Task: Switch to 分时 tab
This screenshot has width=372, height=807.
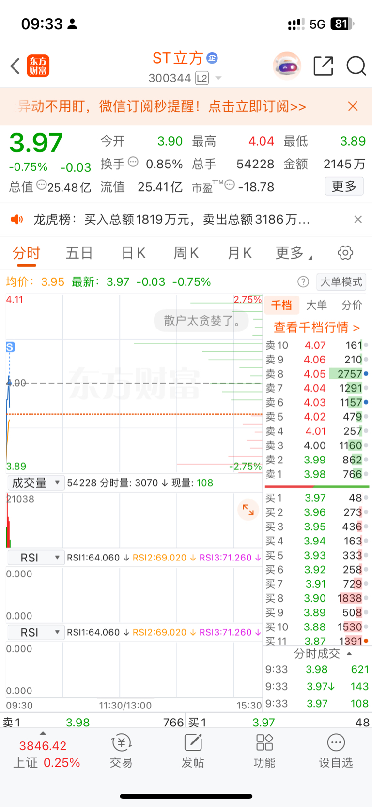Action: click(x=26, y=253)
